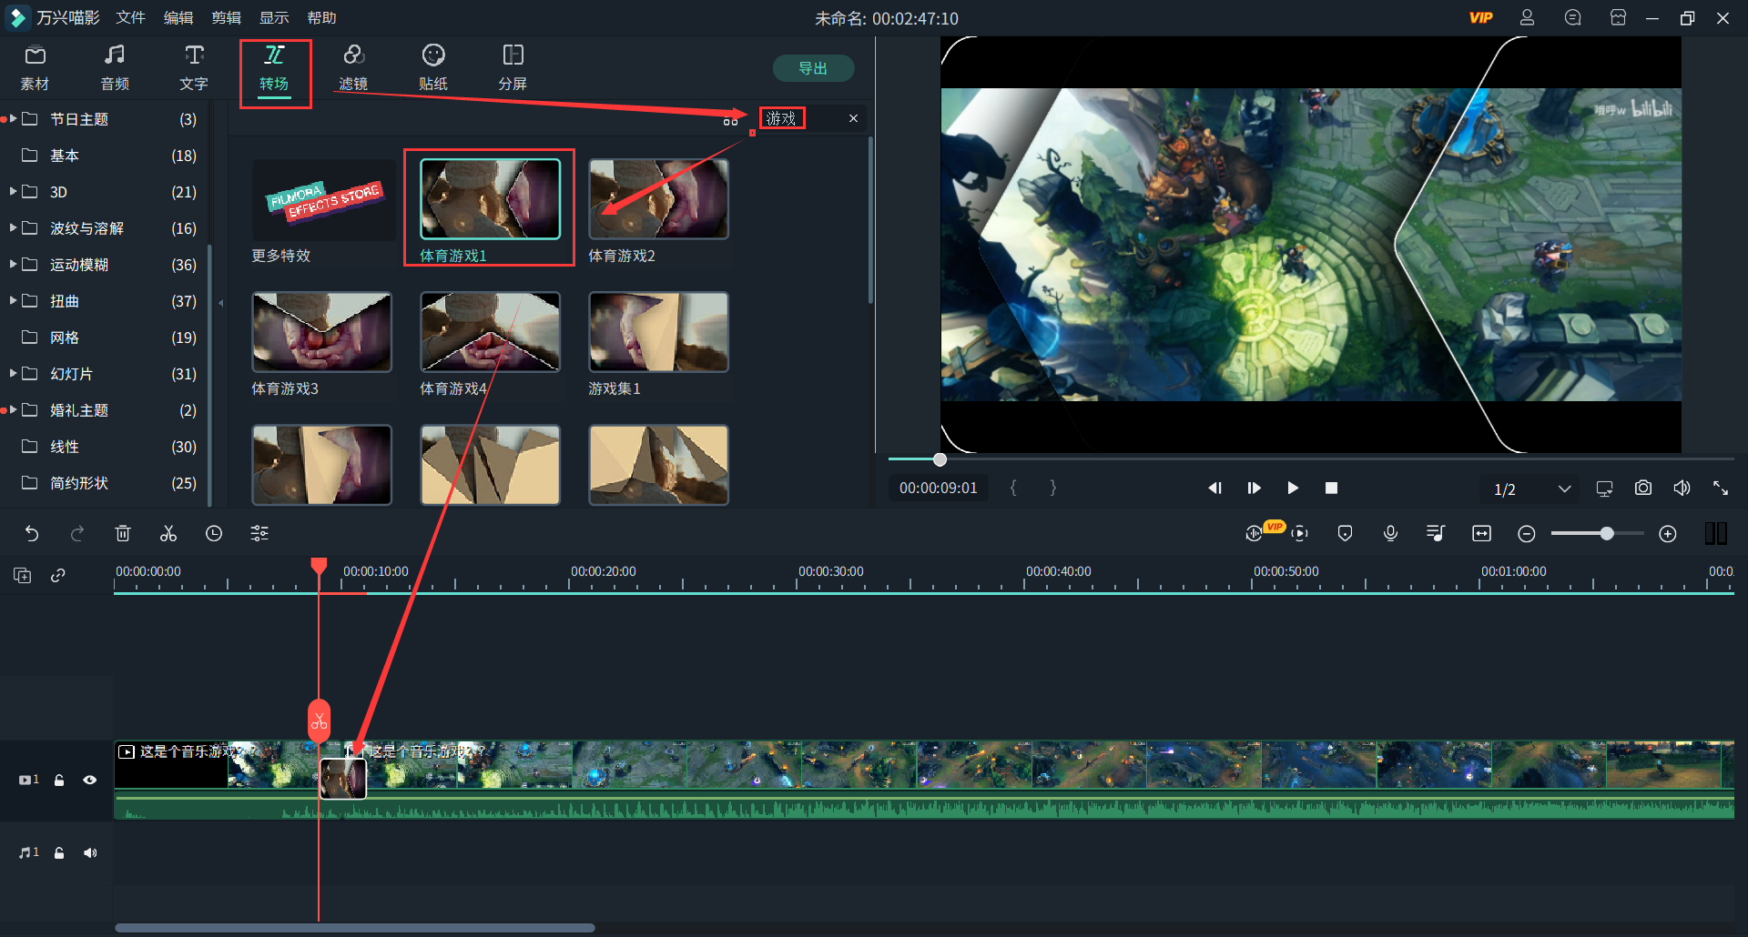Select the 体育游戏3 transition thumbnail

(321, 332)
